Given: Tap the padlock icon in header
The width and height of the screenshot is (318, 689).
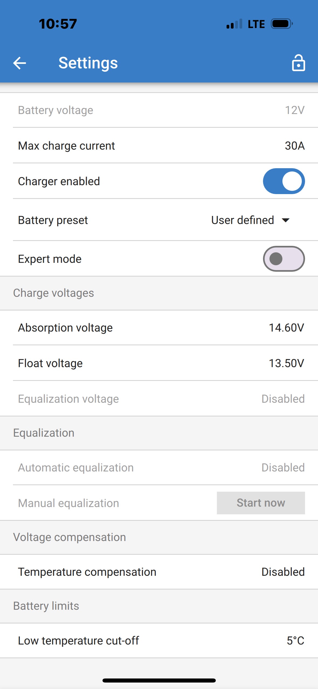Looking at the screenshot, I should tap(298, 63).
